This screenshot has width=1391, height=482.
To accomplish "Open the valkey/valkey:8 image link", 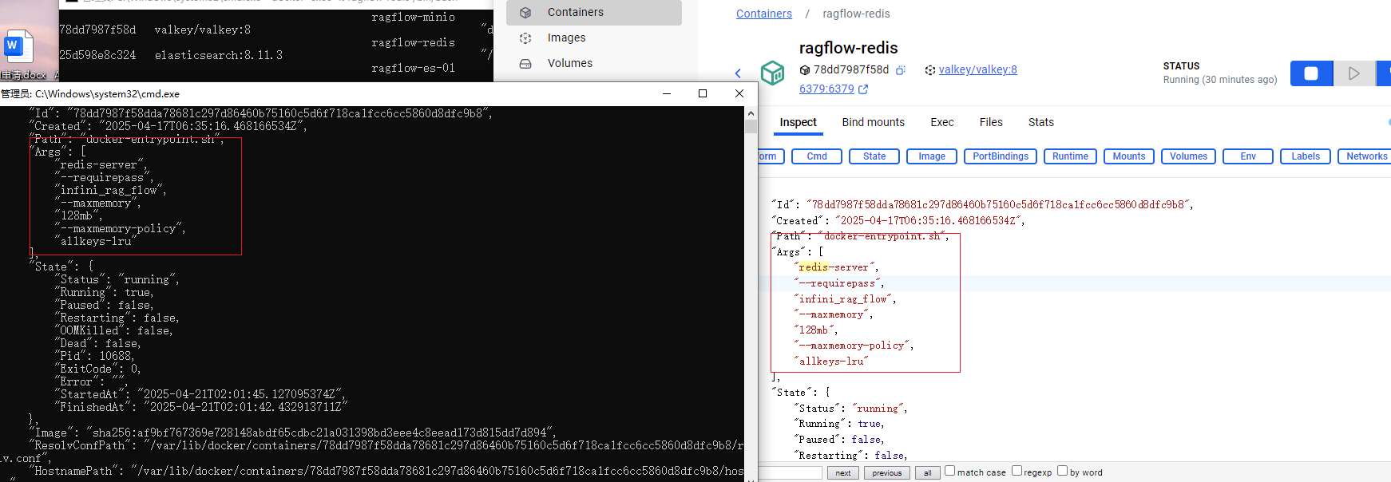I will point(977,69).
